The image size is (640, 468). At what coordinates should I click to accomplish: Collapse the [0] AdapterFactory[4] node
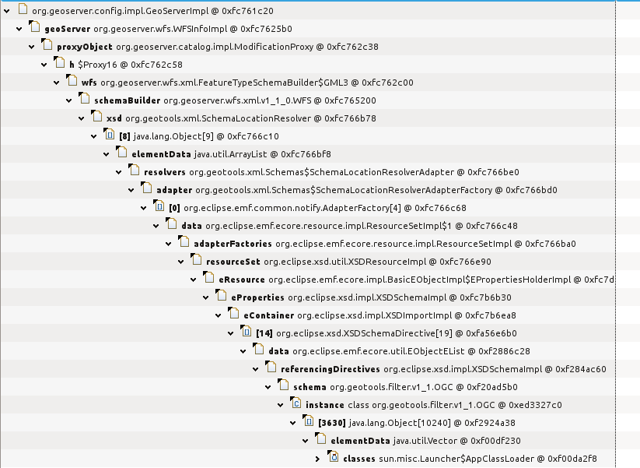[x=144, y=209]
